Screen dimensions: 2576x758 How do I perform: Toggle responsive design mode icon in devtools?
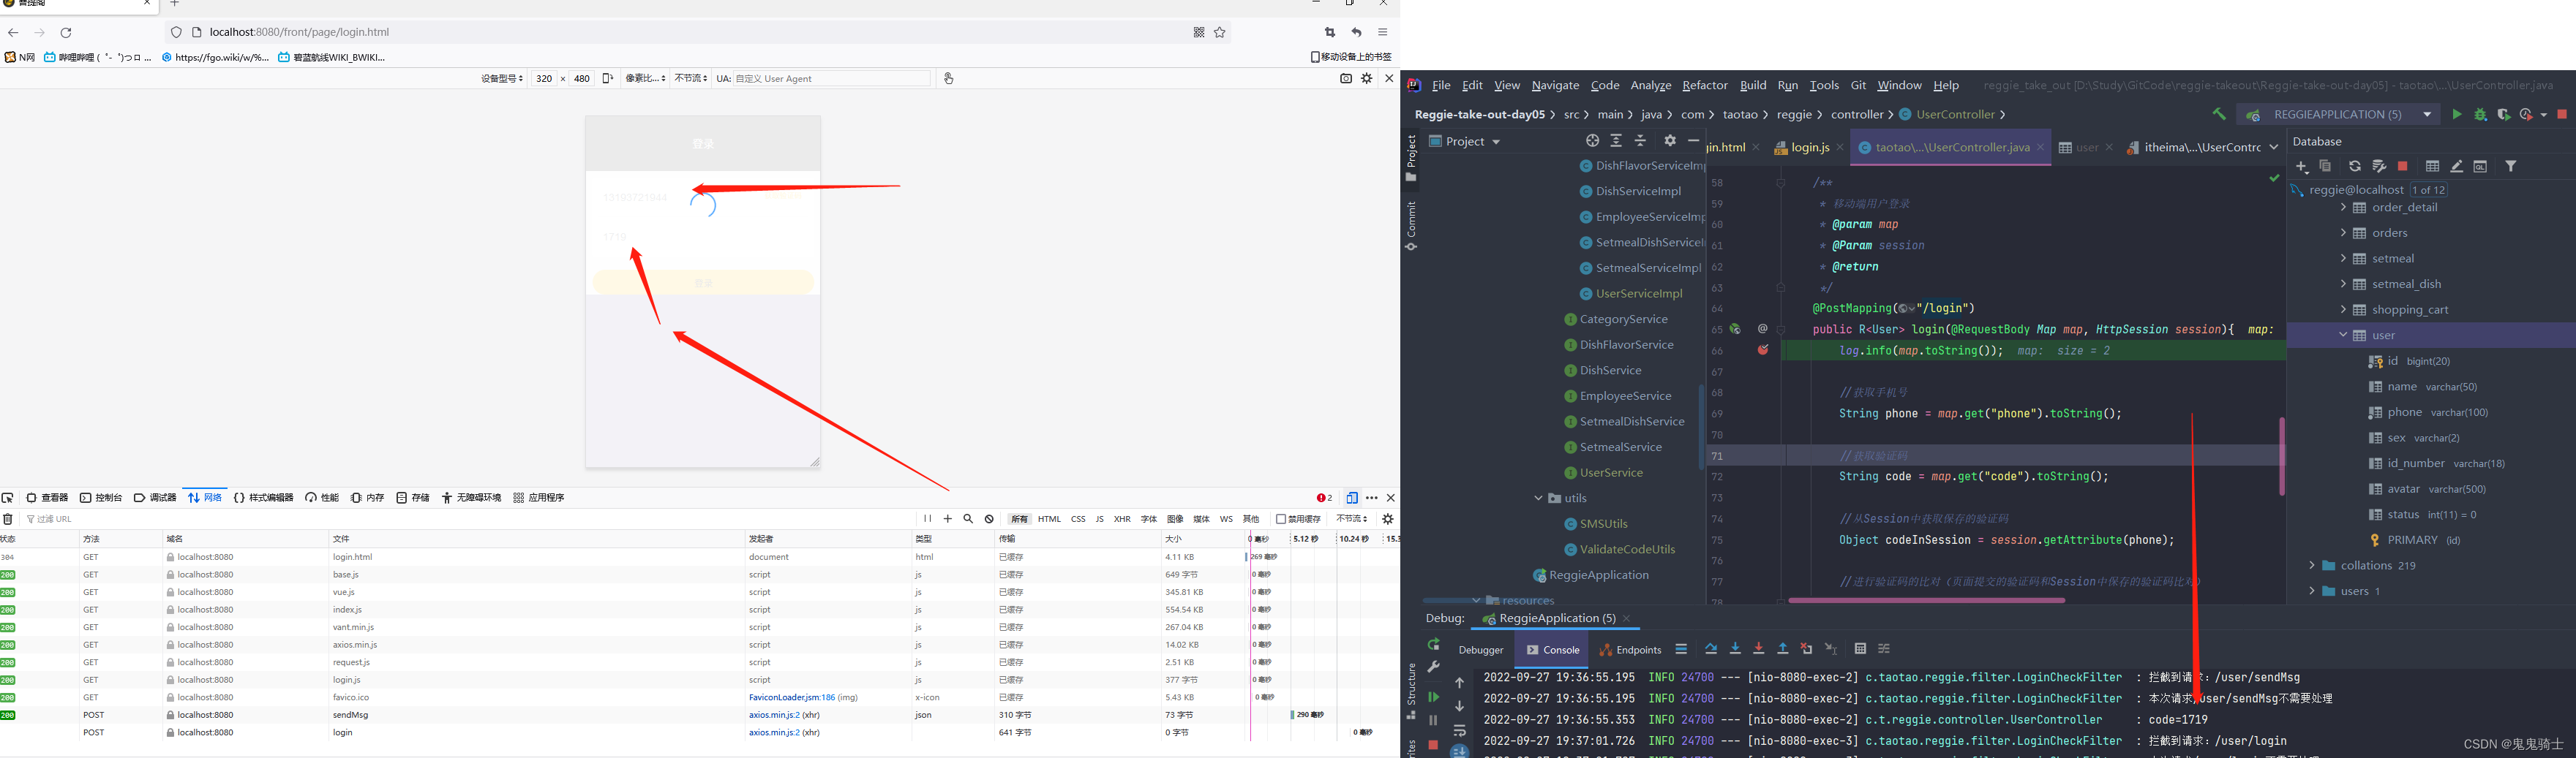[x=1352, y=497]
